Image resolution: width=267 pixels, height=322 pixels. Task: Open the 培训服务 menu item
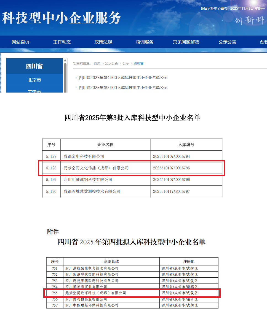click(x=145, y=42)
